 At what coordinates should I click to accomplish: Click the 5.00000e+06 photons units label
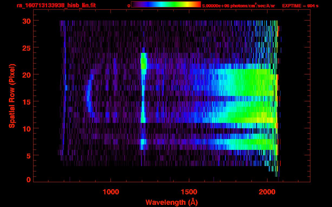[238, 6]
